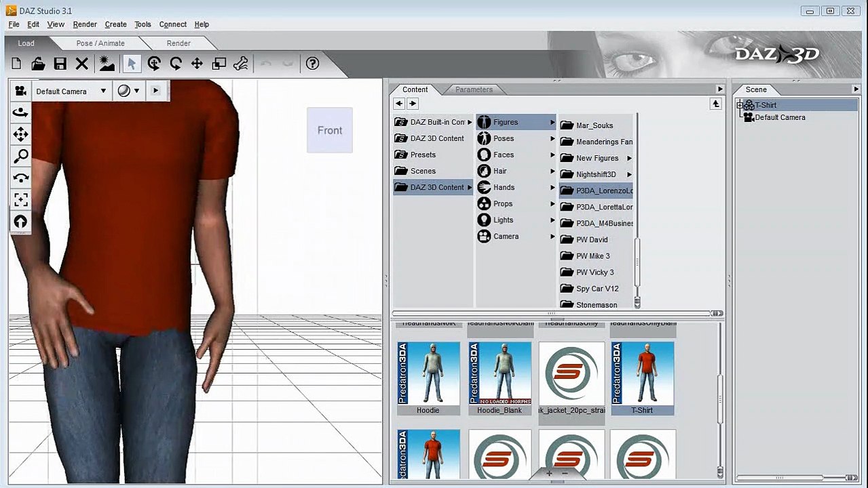Open the draw style sphere dropdown

(128, 91)
